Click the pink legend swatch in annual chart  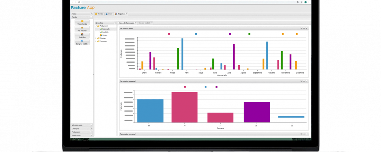click(x=169, y=34)
